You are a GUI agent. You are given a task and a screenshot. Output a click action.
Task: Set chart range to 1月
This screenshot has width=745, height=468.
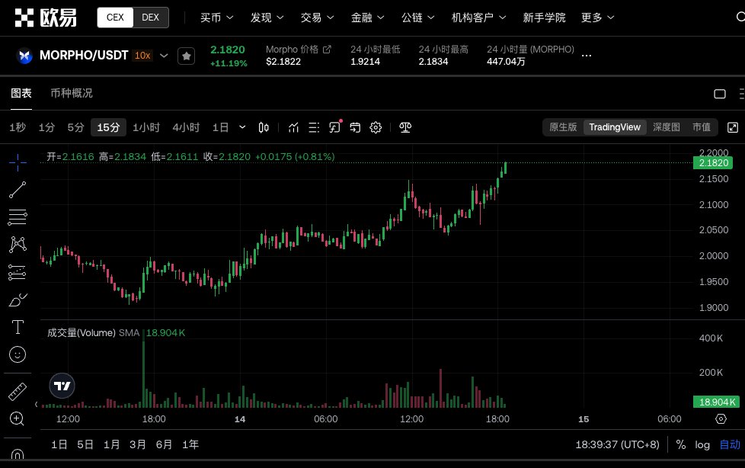112,444
